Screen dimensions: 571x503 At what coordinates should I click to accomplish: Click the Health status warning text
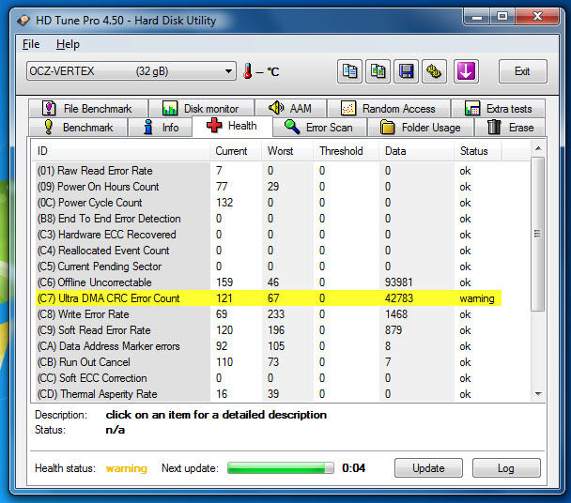coord(127,468)
